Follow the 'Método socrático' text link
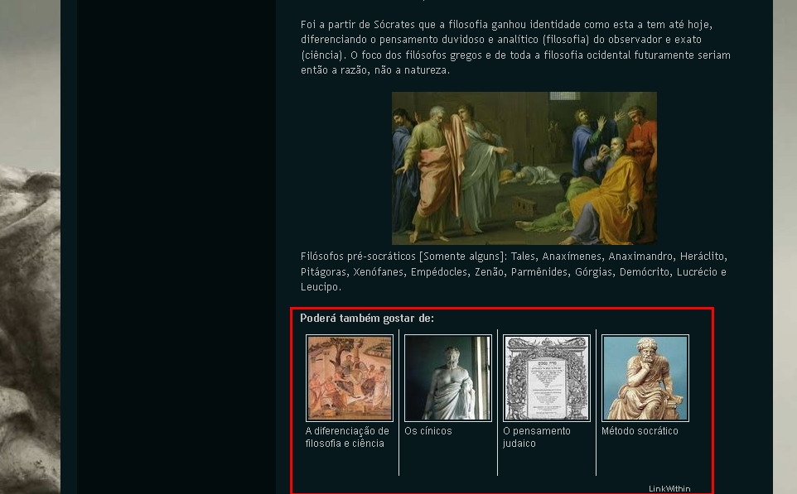 click(640, 431)
